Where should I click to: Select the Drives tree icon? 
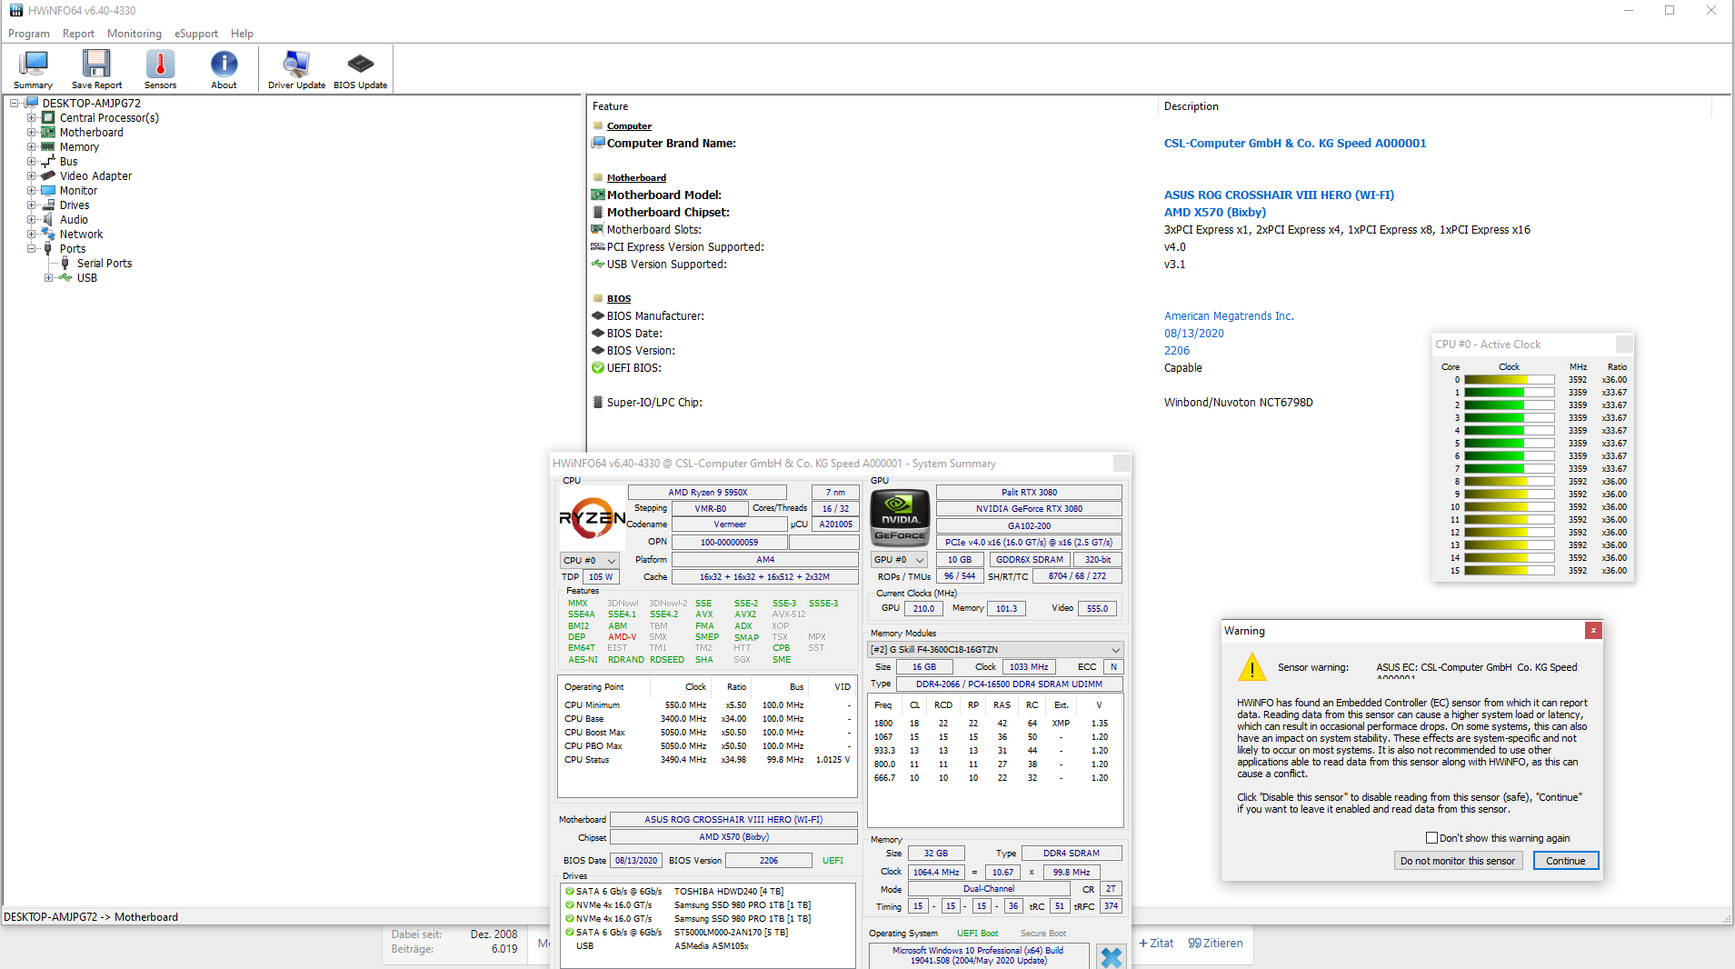[x=48, y=205]
